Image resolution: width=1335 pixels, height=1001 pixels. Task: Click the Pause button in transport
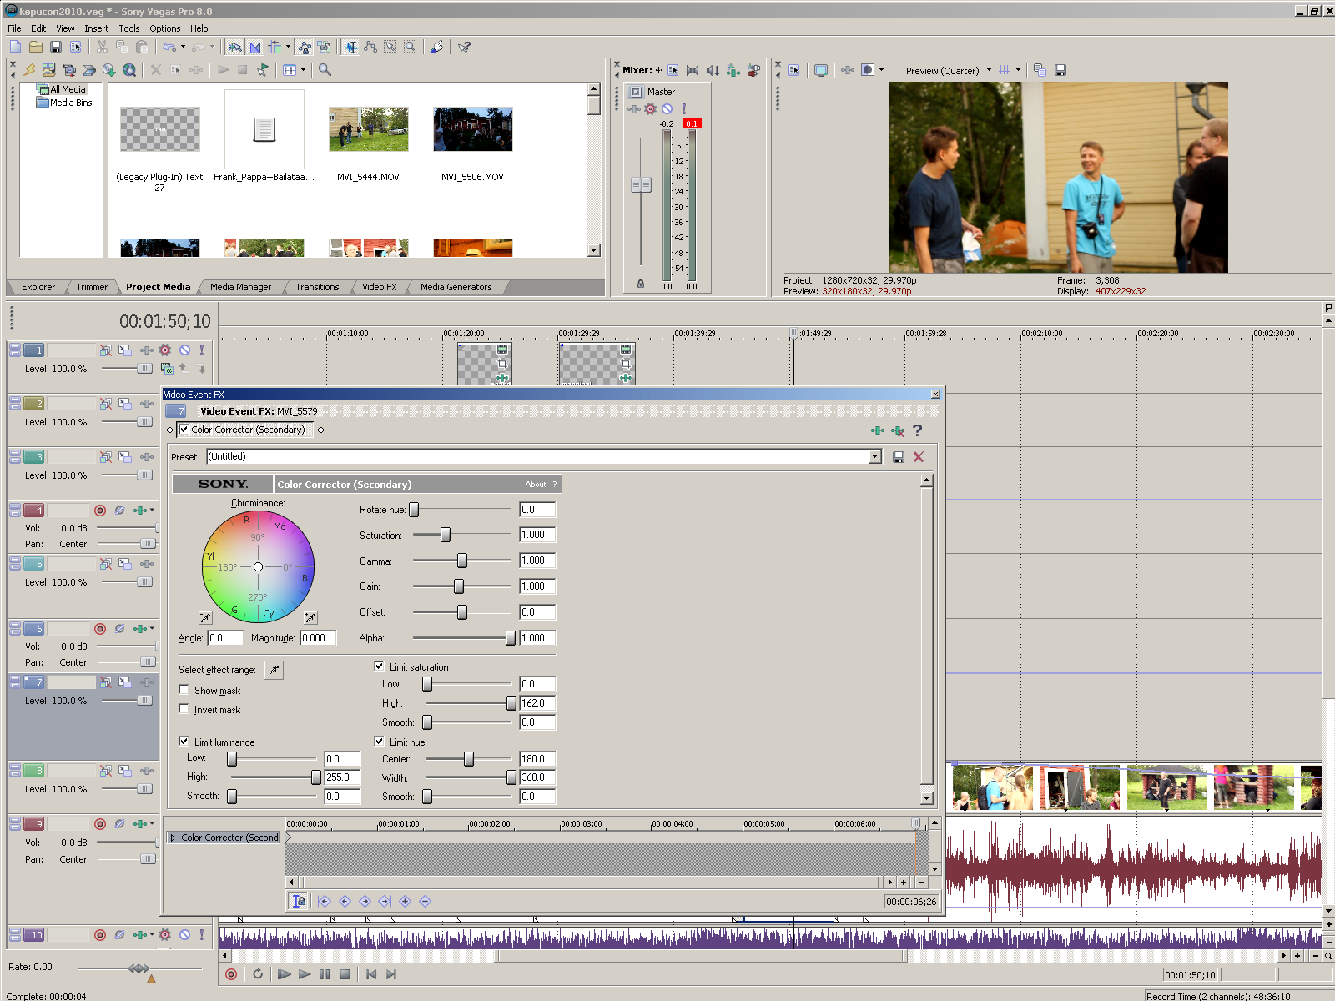(x=325, y=974)
